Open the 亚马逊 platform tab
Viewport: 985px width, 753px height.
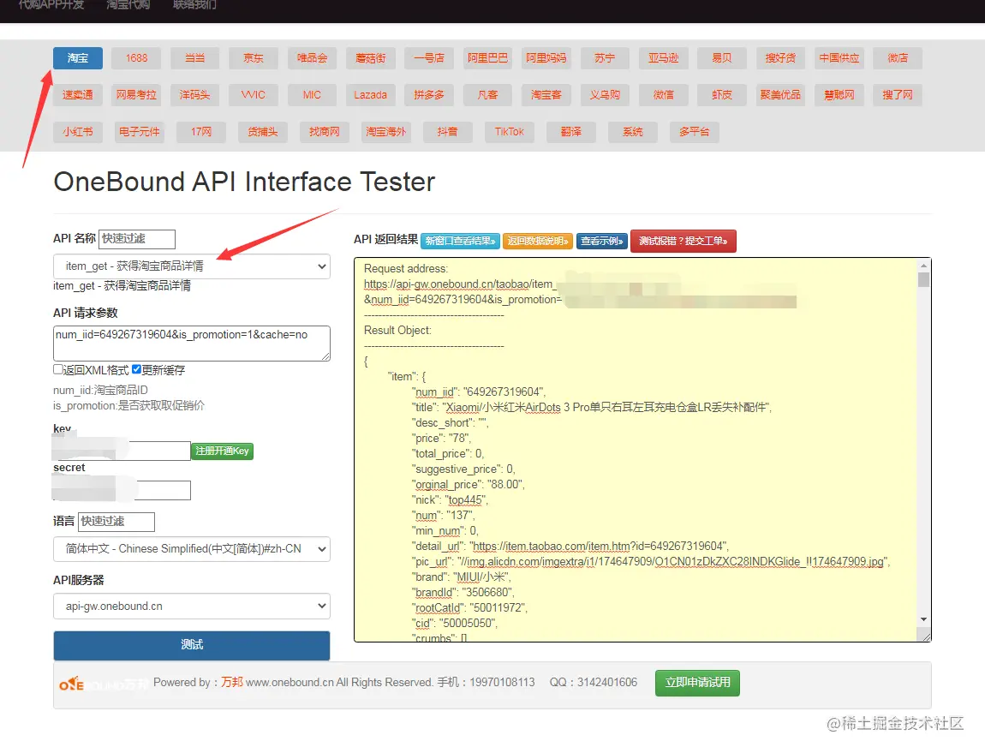(x=663, y=58)
